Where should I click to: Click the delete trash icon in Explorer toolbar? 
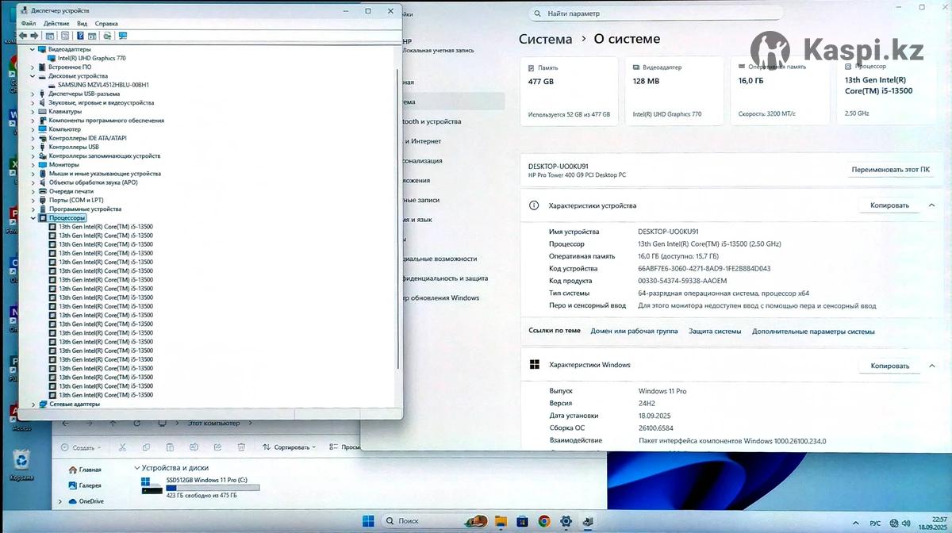click(241, 447)
